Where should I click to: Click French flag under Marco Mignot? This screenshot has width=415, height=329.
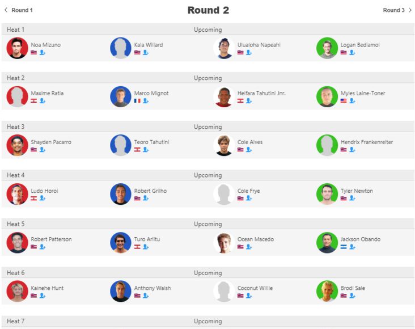137,100
